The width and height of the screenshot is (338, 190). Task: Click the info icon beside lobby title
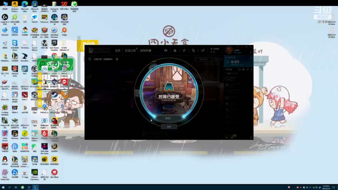[x=117, y=59]
